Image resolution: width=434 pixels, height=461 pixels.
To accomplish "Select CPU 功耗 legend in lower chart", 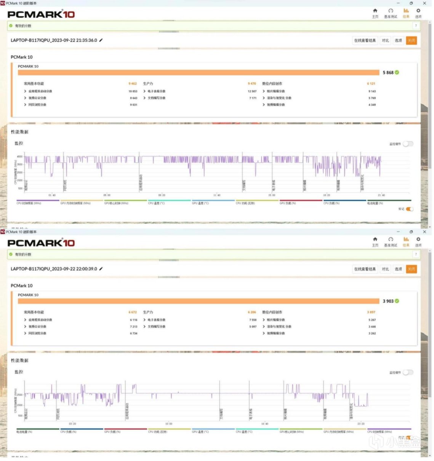I will [169, 431].
